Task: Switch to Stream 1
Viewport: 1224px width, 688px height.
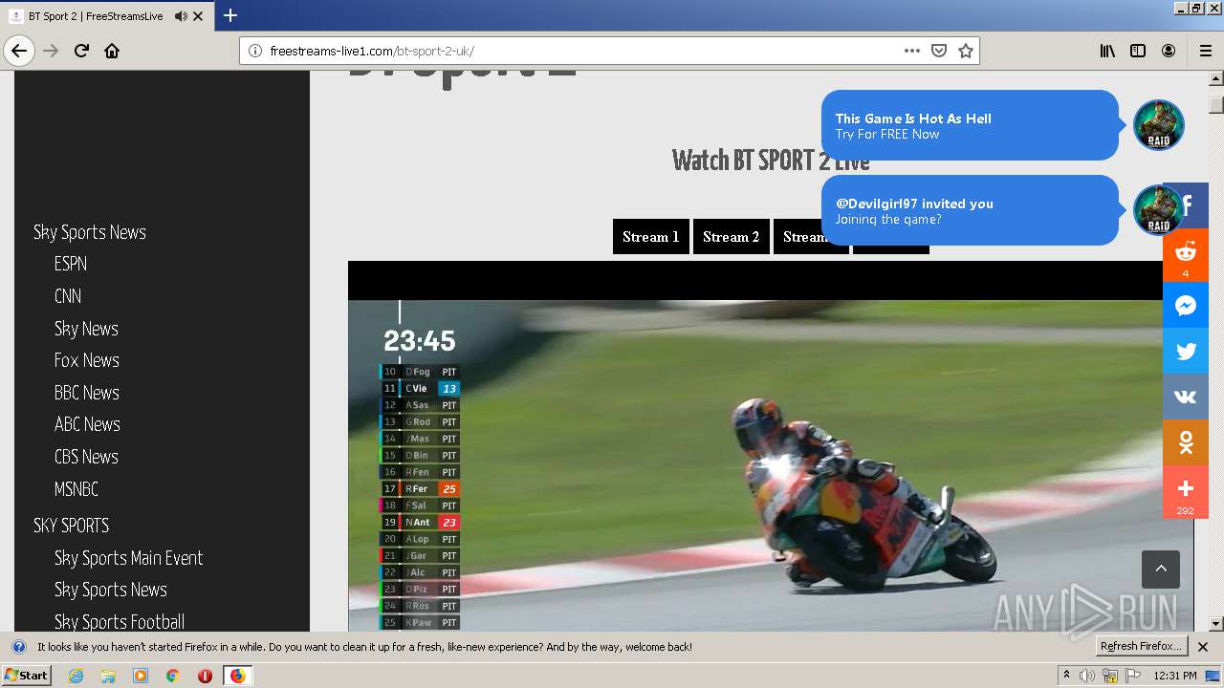Action: point(651,237)
